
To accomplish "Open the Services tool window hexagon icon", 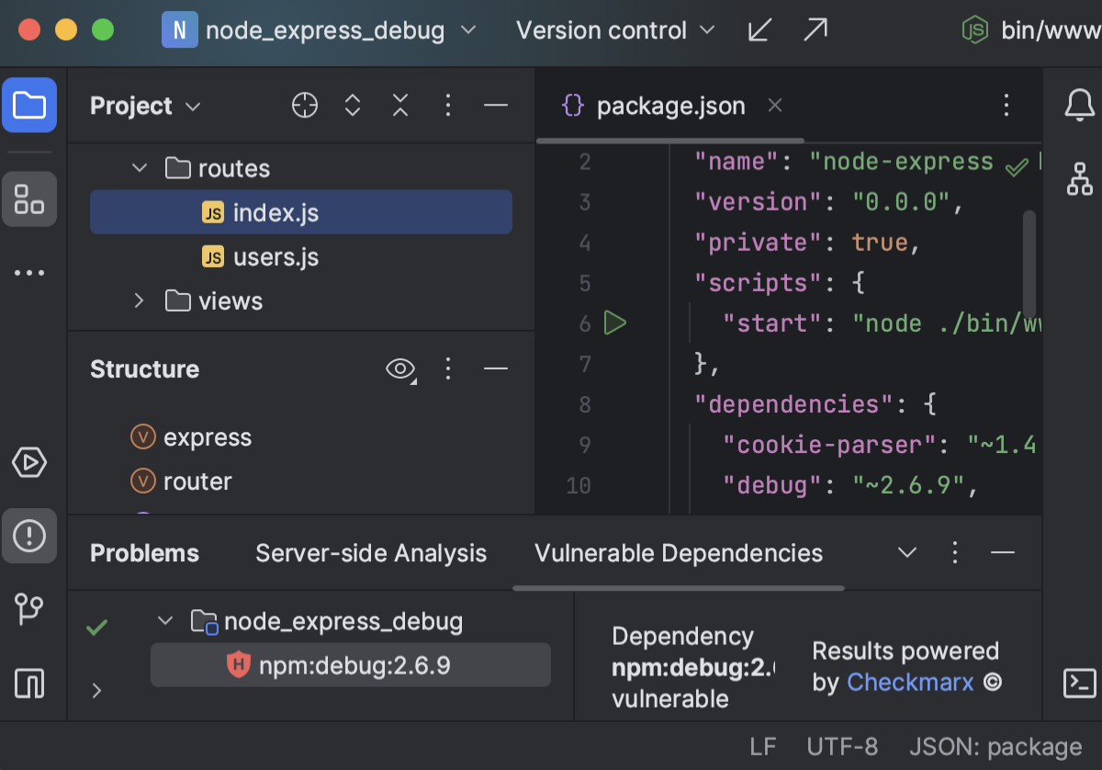I will pos(29,462).
